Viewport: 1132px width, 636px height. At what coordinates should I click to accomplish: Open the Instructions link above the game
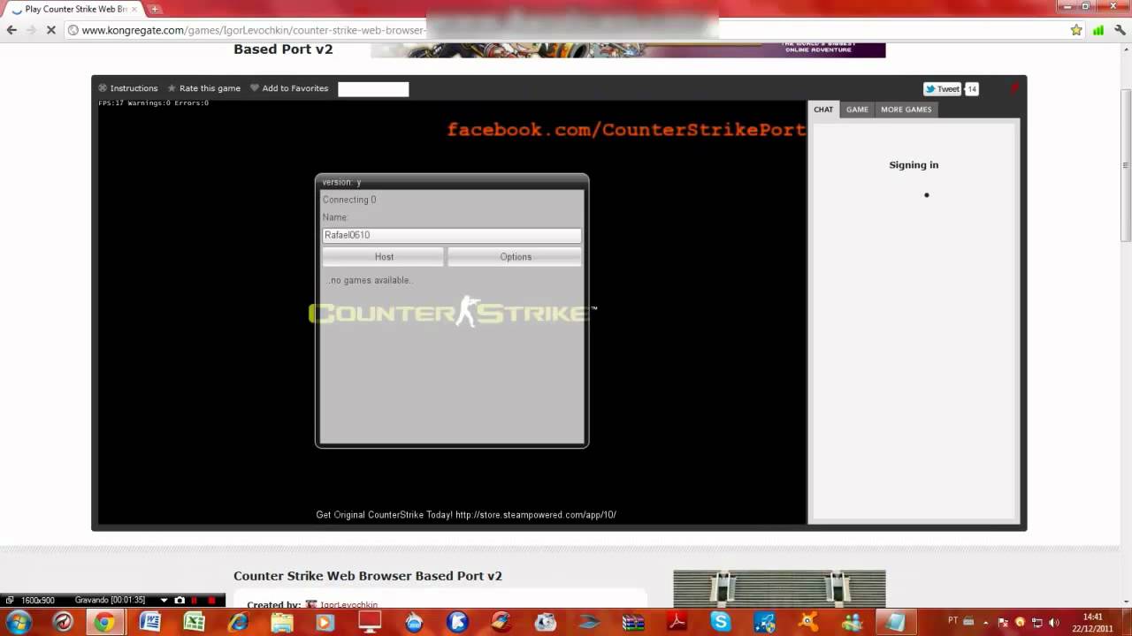point(128,88)
